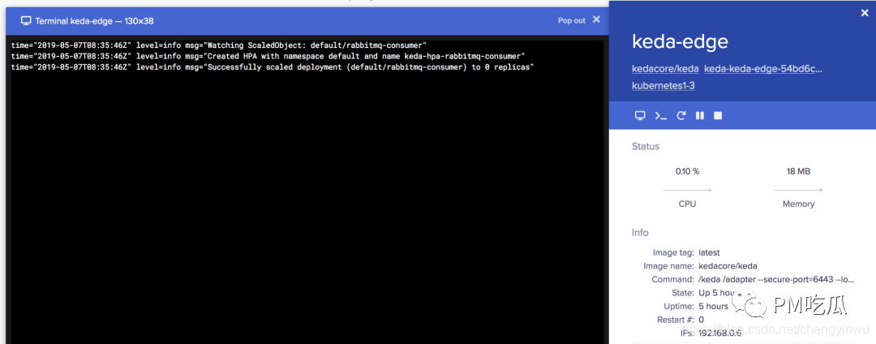Screen dimensions: 876x344
Task: Restart the keda-edge container
Action: point(681,115)
